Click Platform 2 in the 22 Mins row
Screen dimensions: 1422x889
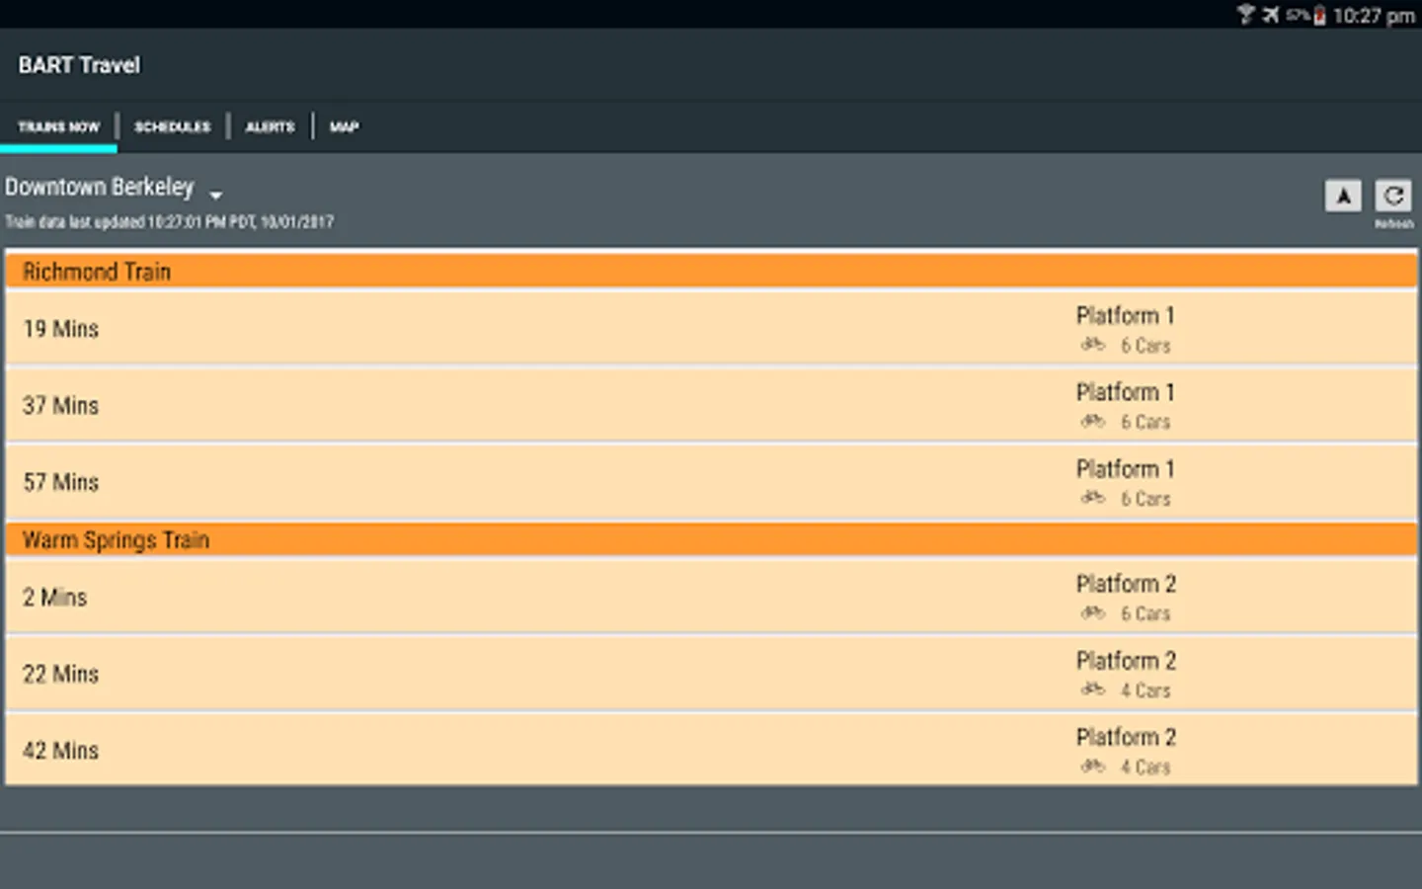[1126, 661]
